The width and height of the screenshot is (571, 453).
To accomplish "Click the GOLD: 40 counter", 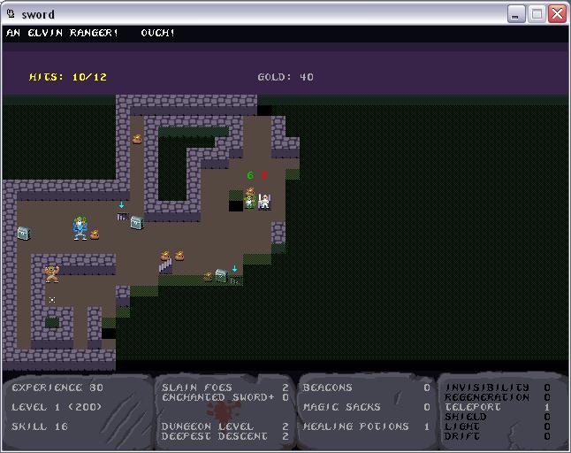I will coord(285,77).
